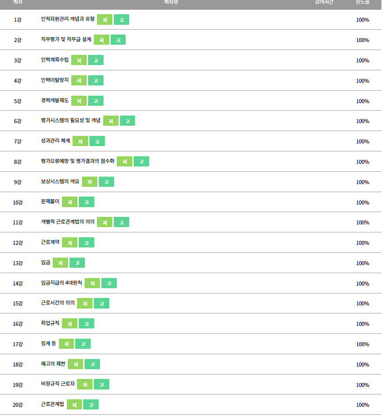
Task: Open 저 version of 평가오류예방 및 평가결과의 점수화
Action: 125,162
